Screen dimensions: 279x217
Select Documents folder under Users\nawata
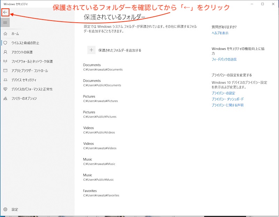[x=103, y=67]
